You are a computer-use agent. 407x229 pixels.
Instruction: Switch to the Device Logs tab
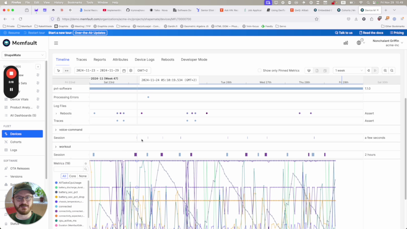pyautogui.click(x=144, y=59)
